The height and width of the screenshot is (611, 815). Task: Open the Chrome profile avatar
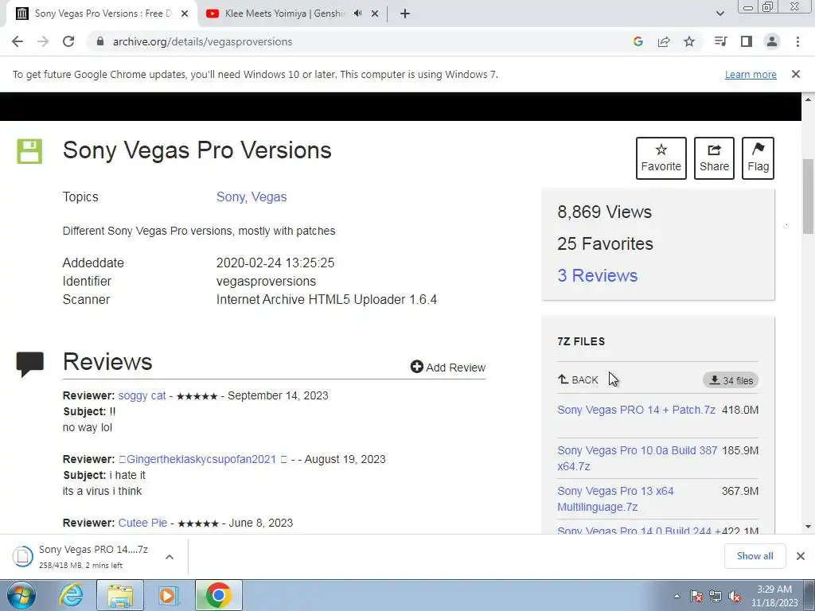[772, 41]
